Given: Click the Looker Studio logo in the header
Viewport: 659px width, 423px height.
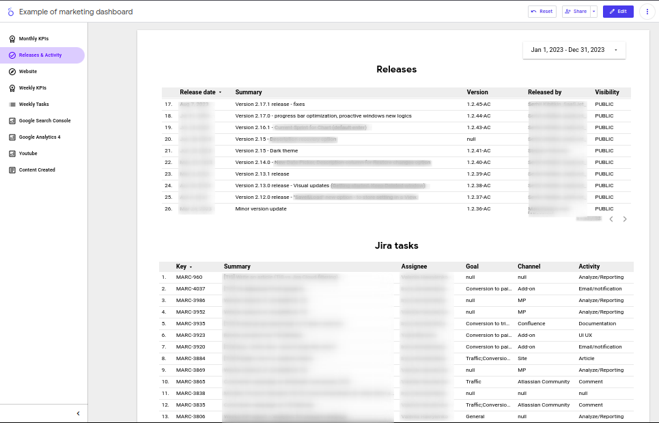Looking at the screenshot, I should tap(12, 12).
